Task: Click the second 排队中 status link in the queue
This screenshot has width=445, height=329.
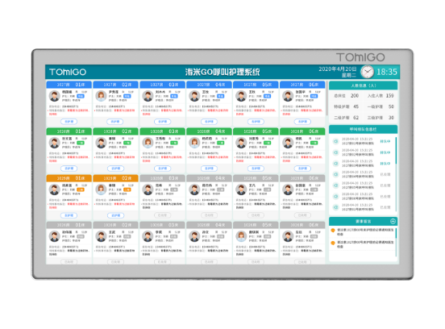Action: (385, 152)
